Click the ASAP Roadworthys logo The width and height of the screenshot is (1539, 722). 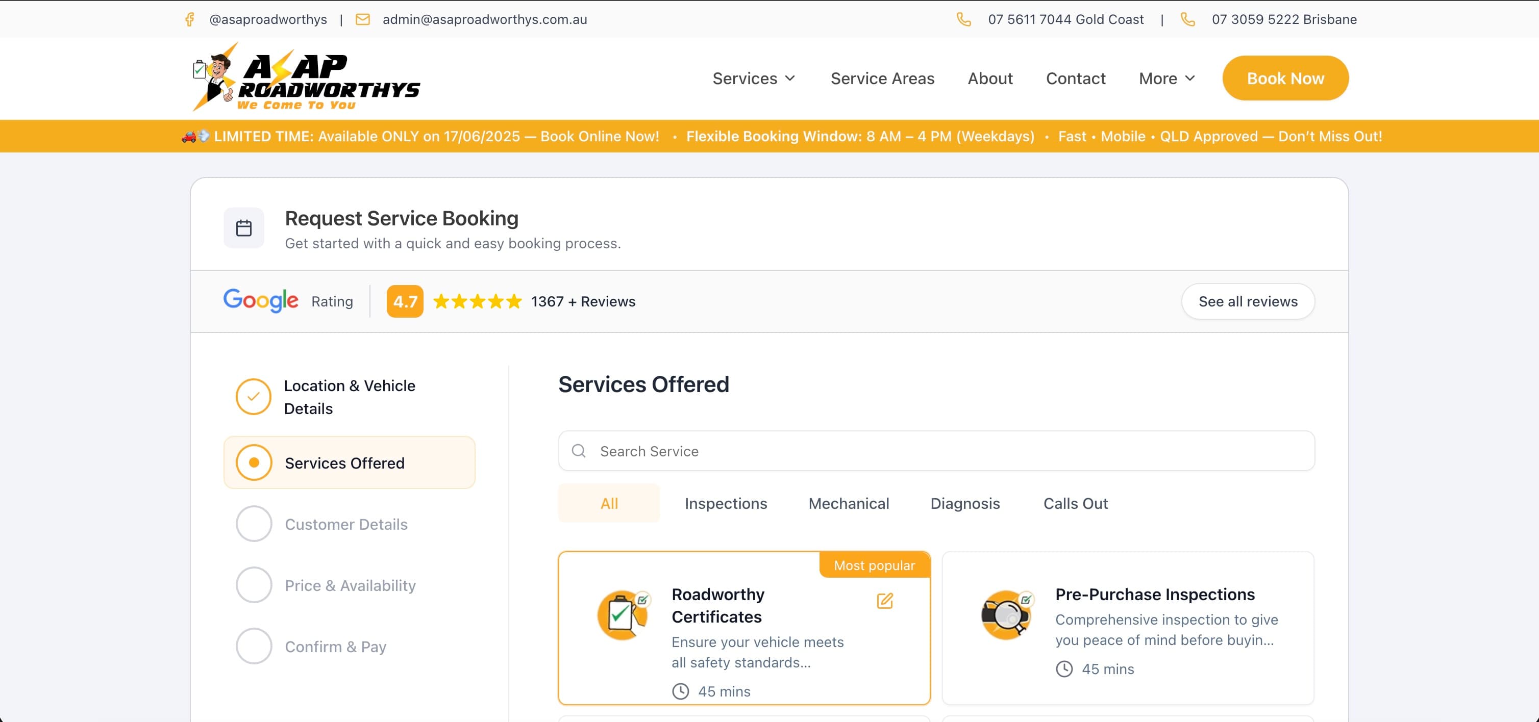coord(306,78)
